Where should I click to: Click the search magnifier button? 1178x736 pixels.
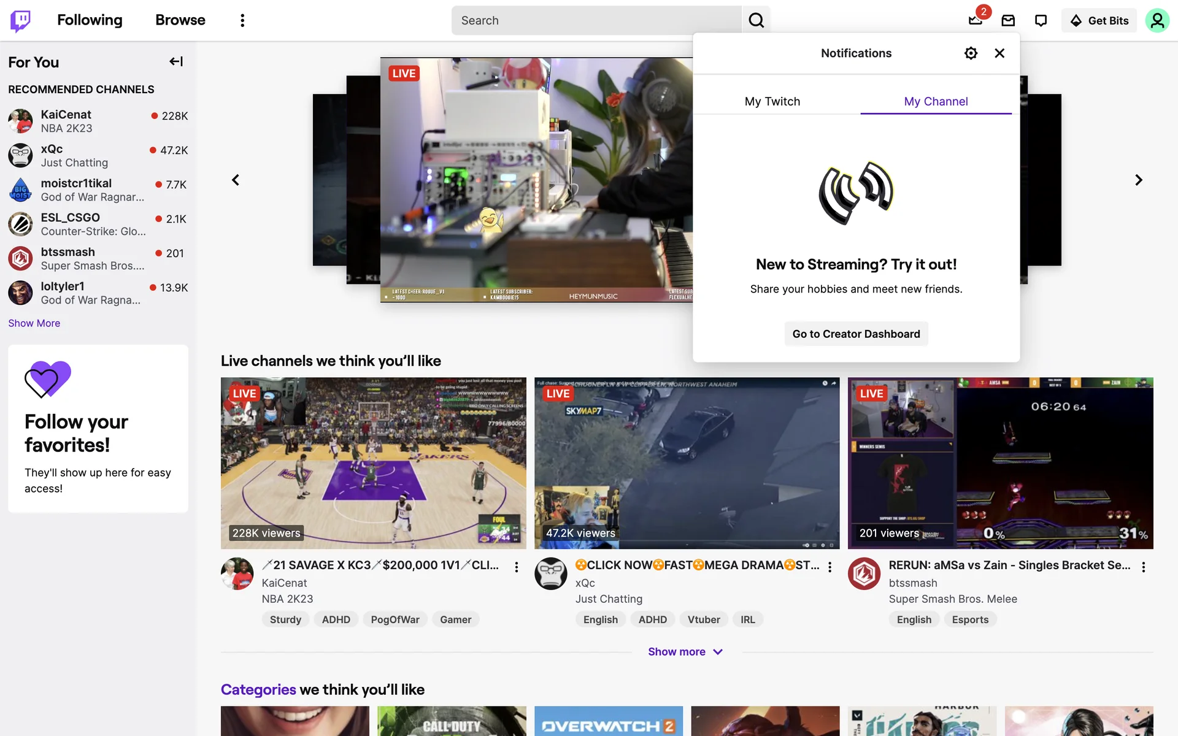756,20
